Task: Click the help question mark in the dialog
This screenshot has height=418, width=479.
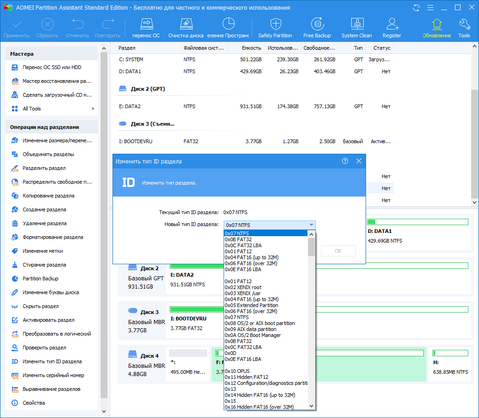Action: click(345, 161)
